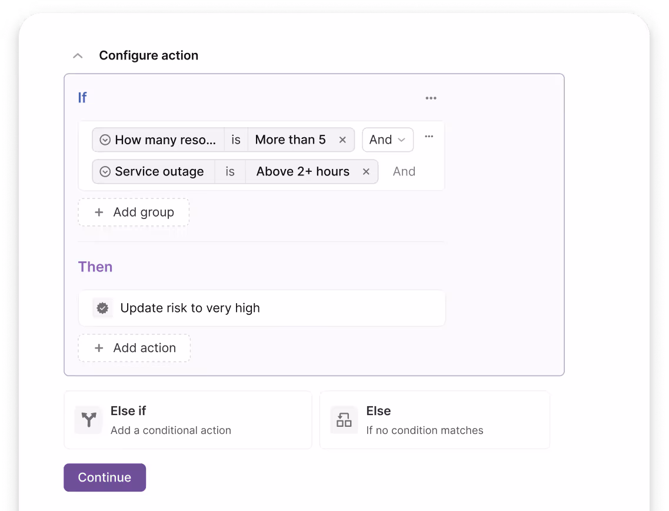
Task: Add an Else fallback branch
Action: [x=435, y=420]
